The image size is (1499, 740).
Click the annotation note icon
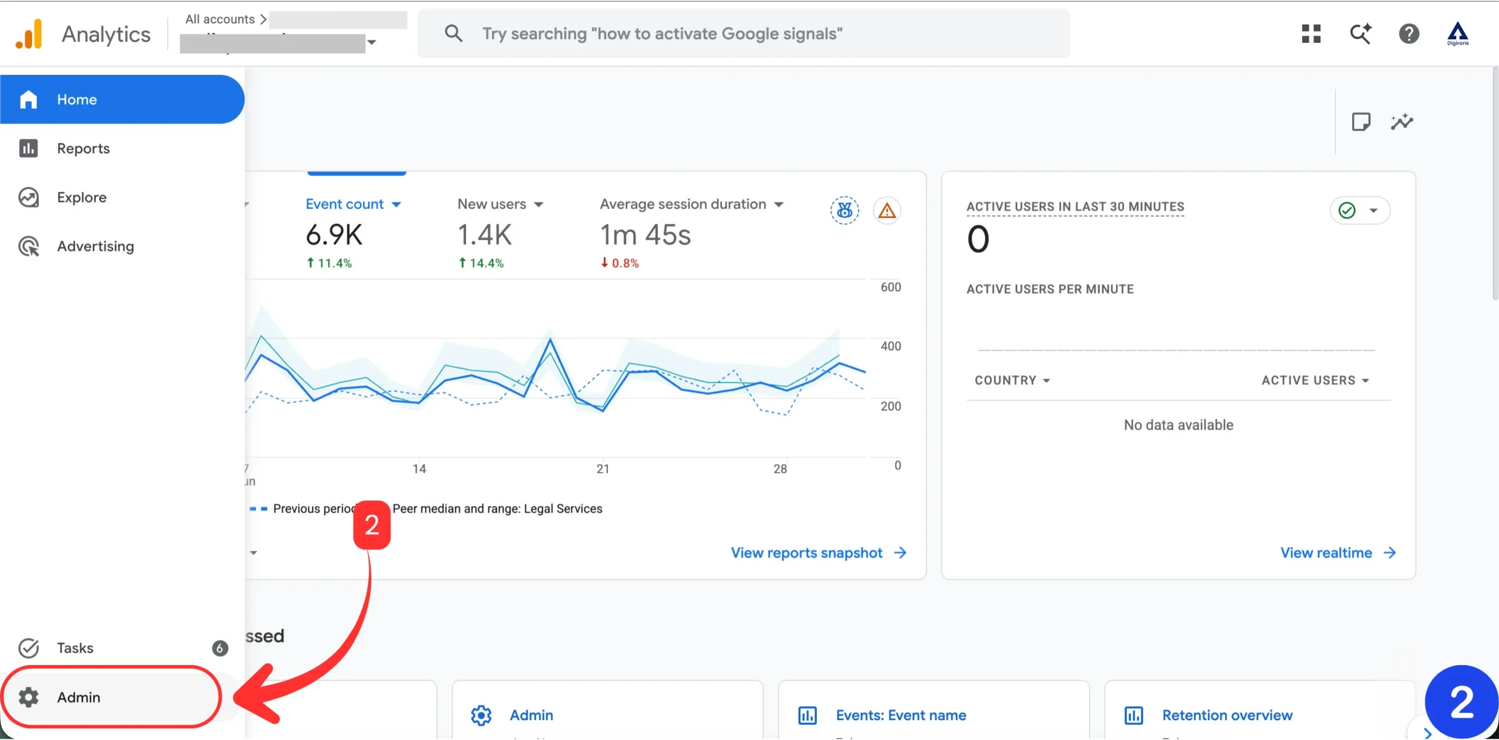coord(1361,122)
